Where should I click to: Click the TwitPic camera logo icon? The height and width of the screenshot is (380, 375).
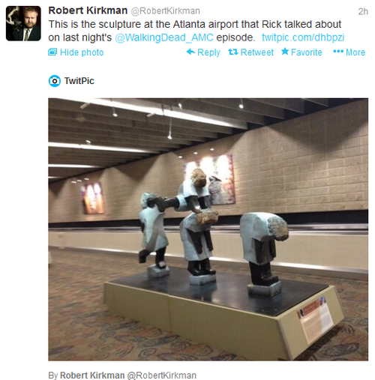click(55, 81)
